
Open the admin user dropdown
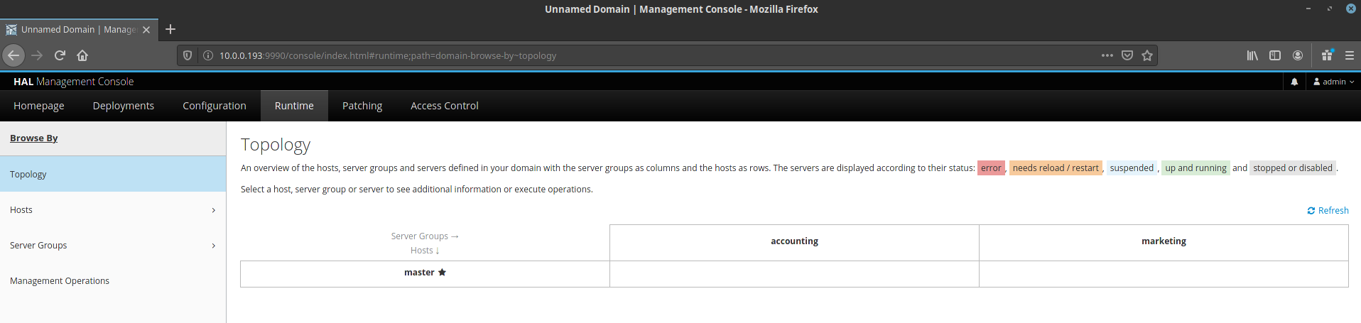[x=1334, y=82]
